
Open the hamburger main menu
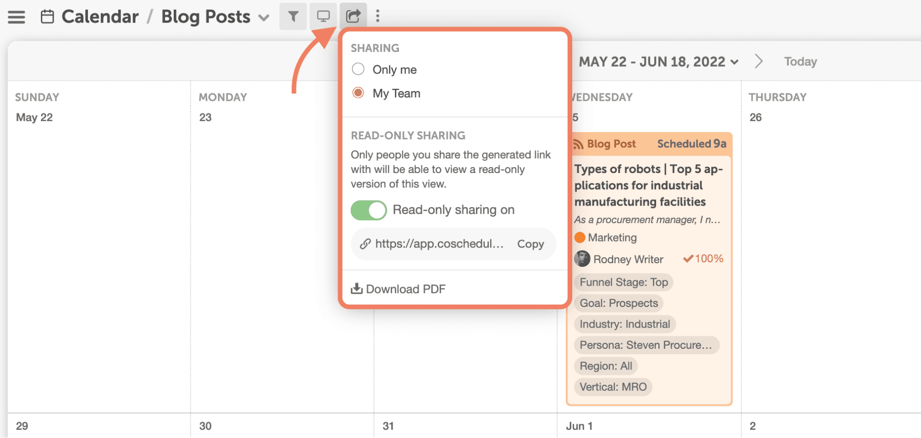(17, 17)
